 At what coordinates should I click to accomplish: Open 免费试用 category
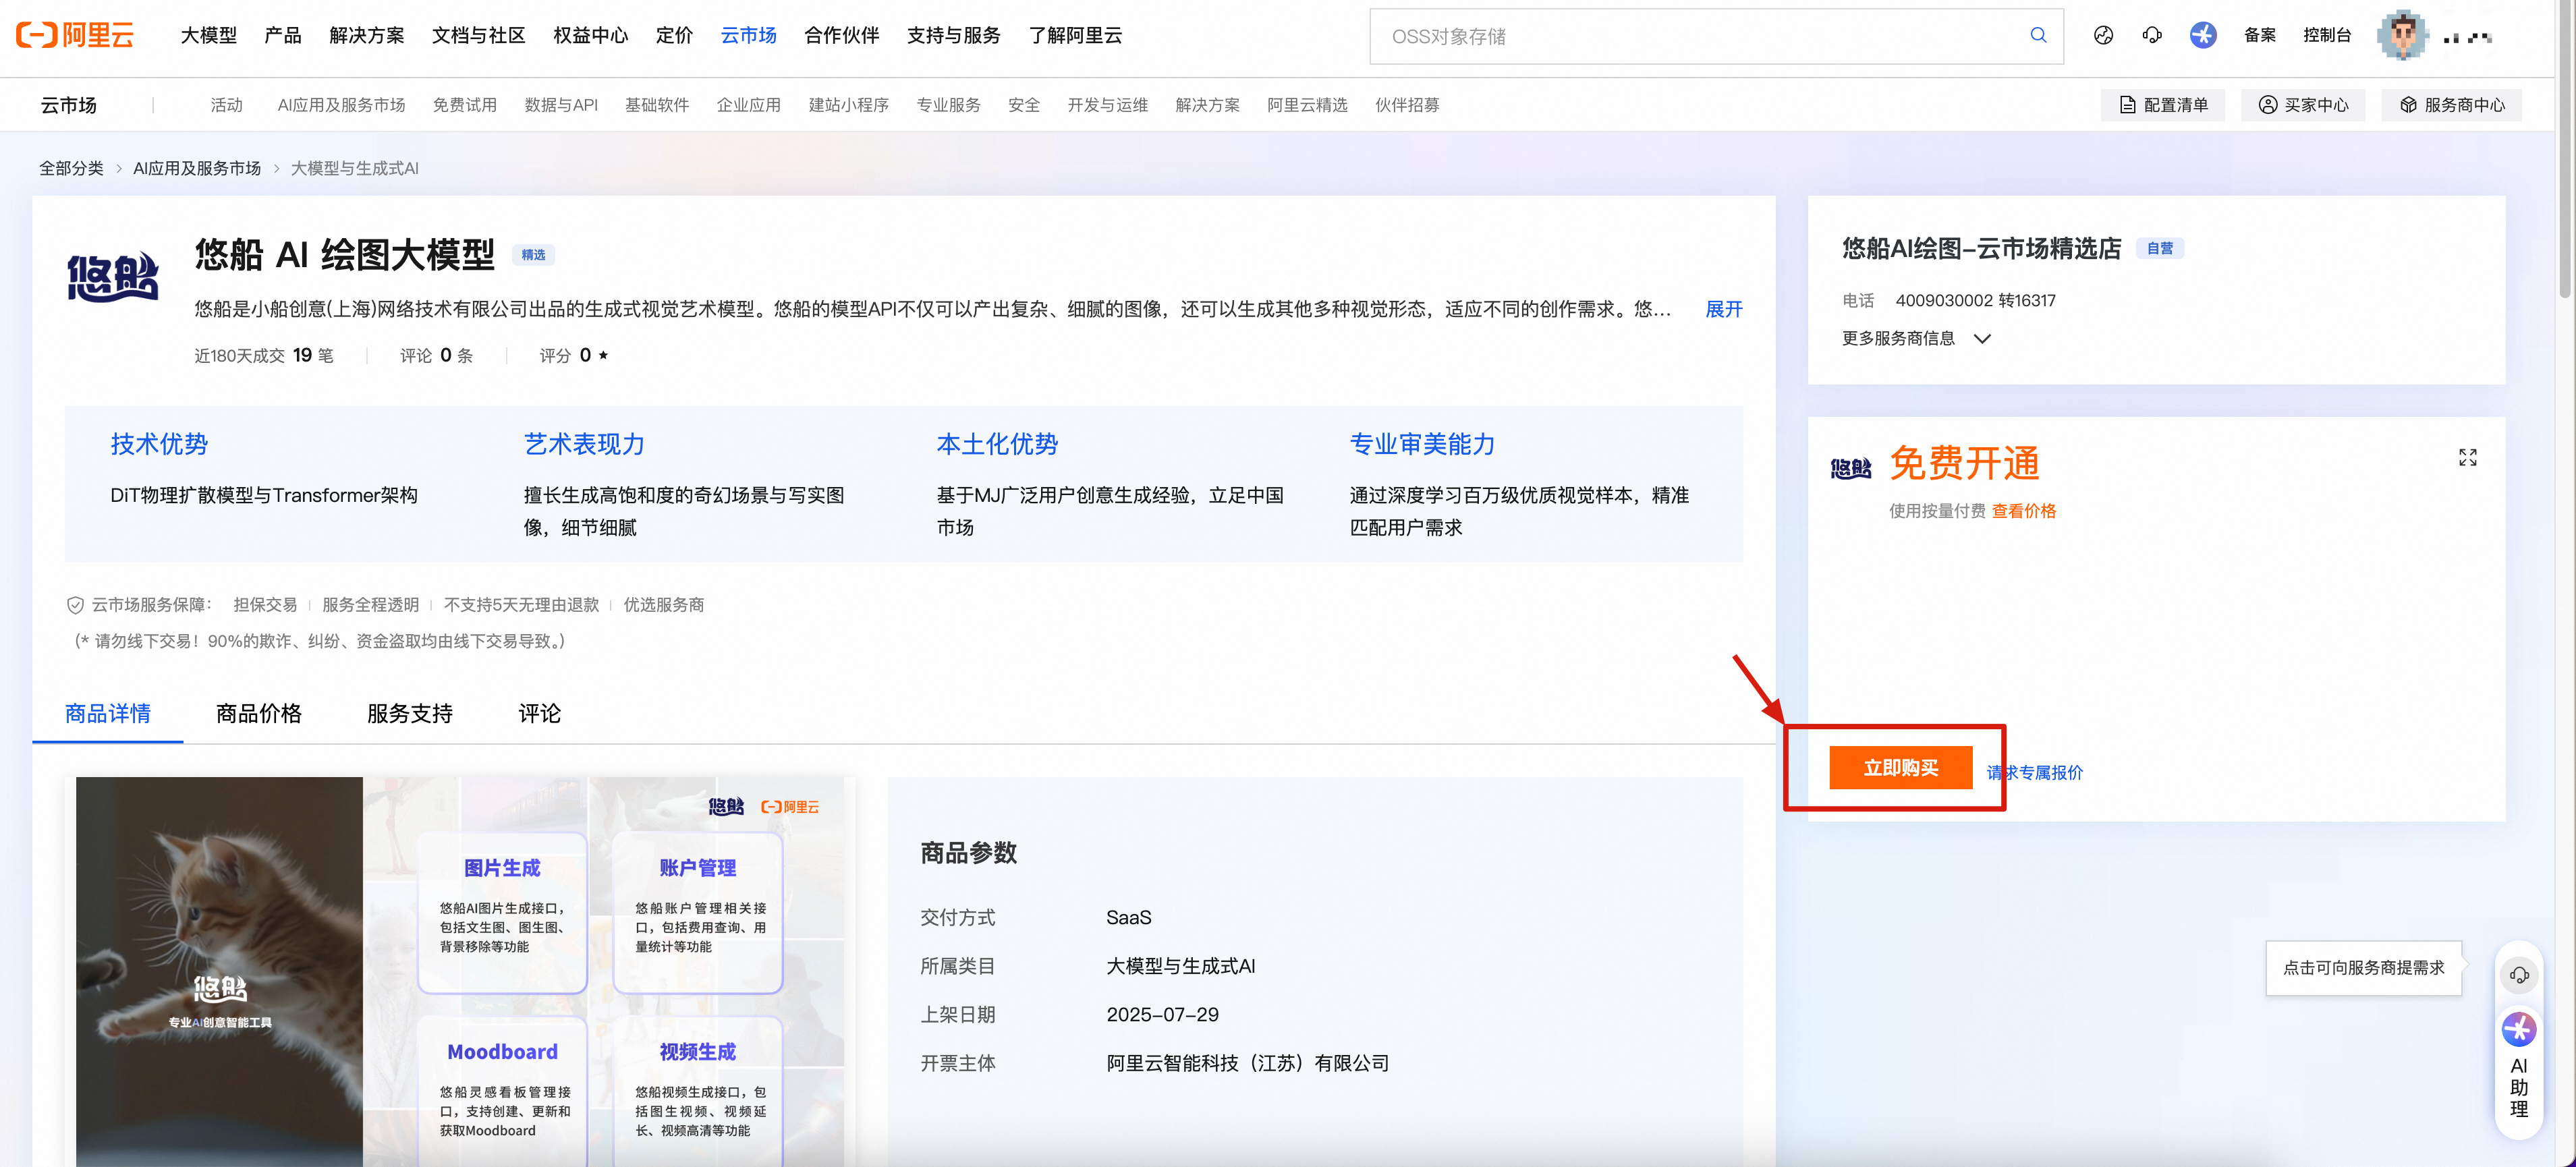tap(464, 105)
